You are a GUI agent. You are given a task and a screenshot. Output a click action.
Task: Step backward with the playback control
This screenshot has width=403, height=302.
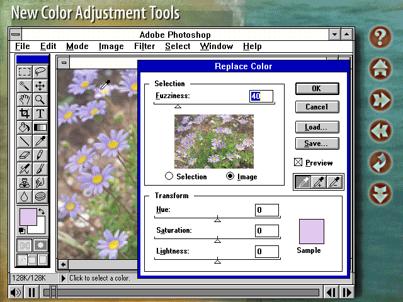point(331,292)
